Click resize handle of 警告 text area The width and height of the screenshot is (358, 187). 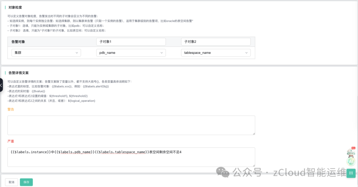coord(254,133)
